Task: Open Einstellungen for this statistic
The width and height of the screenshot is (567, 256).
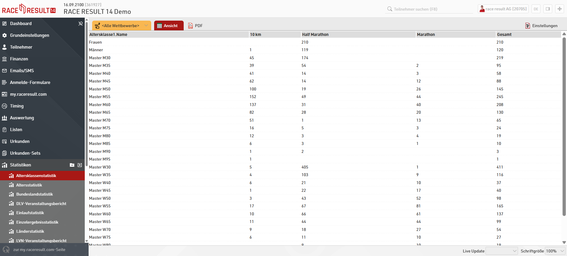Action: tap(541, 26)
